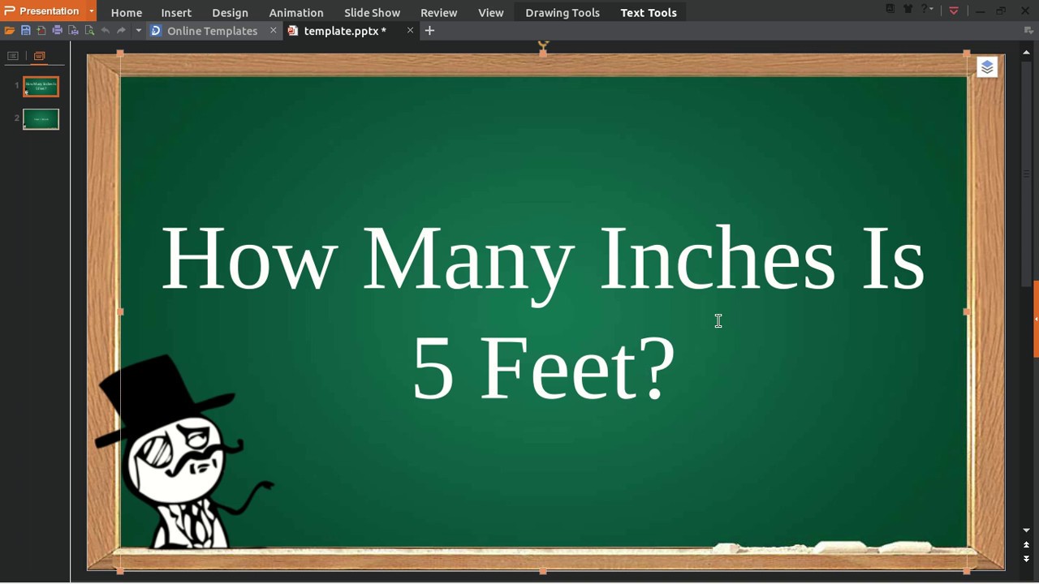Click the vertical scrollbar up arrow

(x=1026, y=53)
